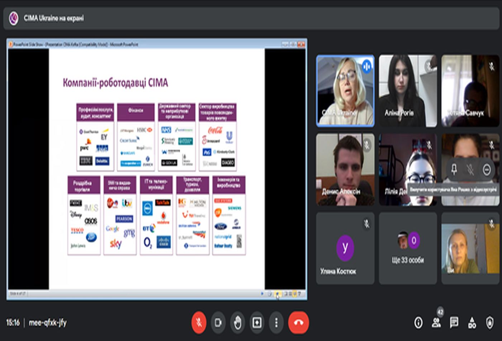This screenshot has width=502, height=341.
Task: Toggle the camera button
Action: pyautogui.click(x=218, y=323)
